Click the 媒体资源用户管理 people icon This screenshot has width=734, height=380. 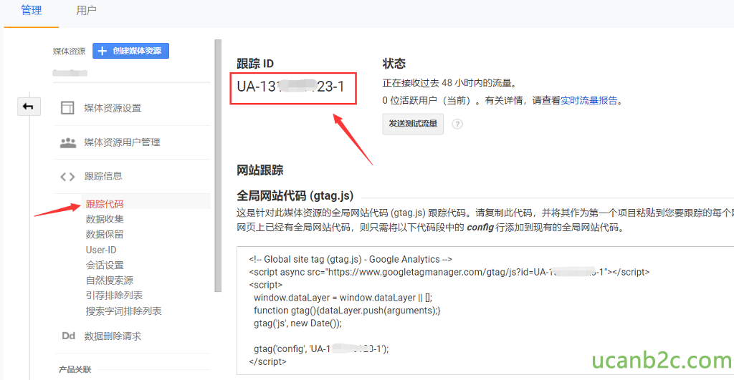pos(68,142)
